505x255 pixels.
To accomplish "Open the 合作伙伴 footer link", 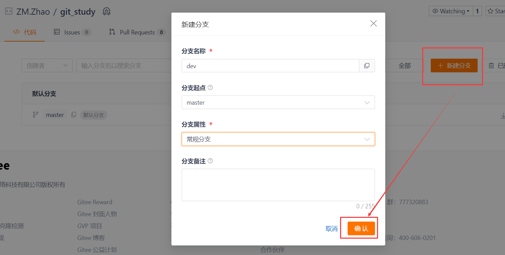I will [x=273, y=250].
